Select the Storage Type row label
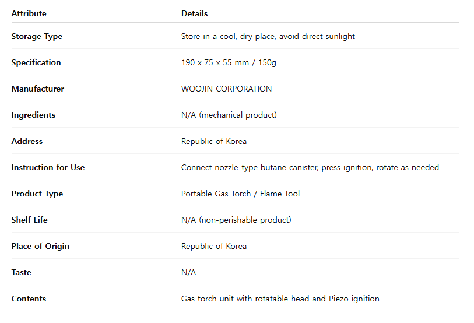The height and width of the screenshot is (323, 474). coord(37,36)
